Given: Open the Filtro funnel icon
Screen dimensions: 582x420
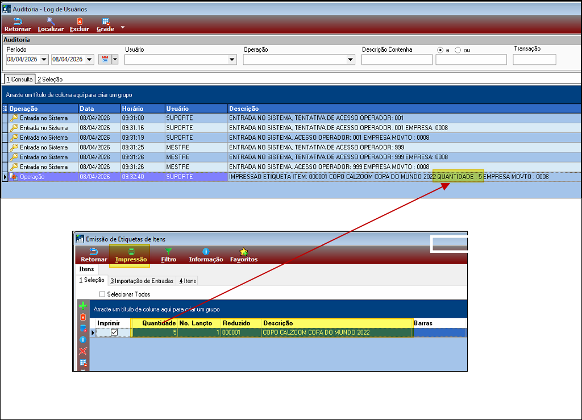Looking at the screenshot, I should [169, 252].
